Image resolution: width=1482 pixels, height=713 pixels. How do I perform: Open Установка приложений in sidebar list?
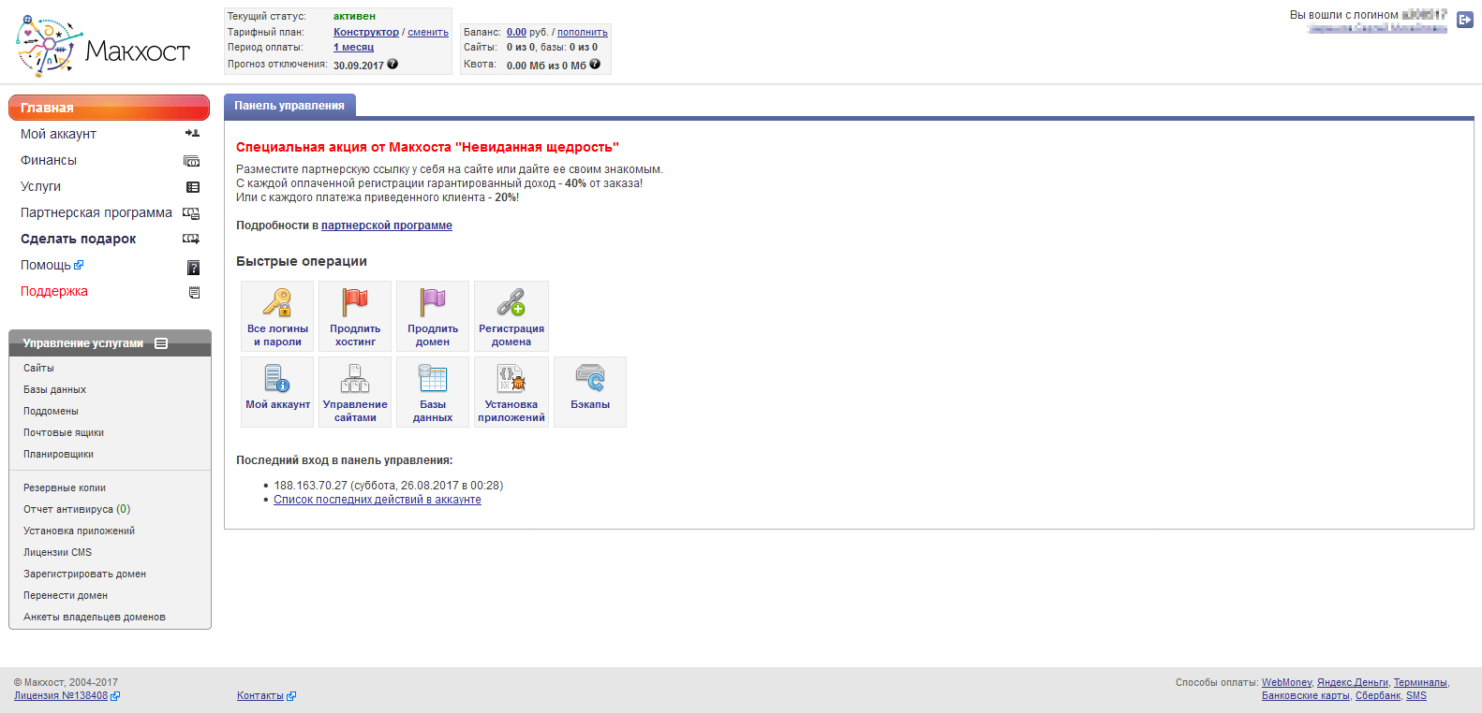pyautogui.click(x=79, y=531)
